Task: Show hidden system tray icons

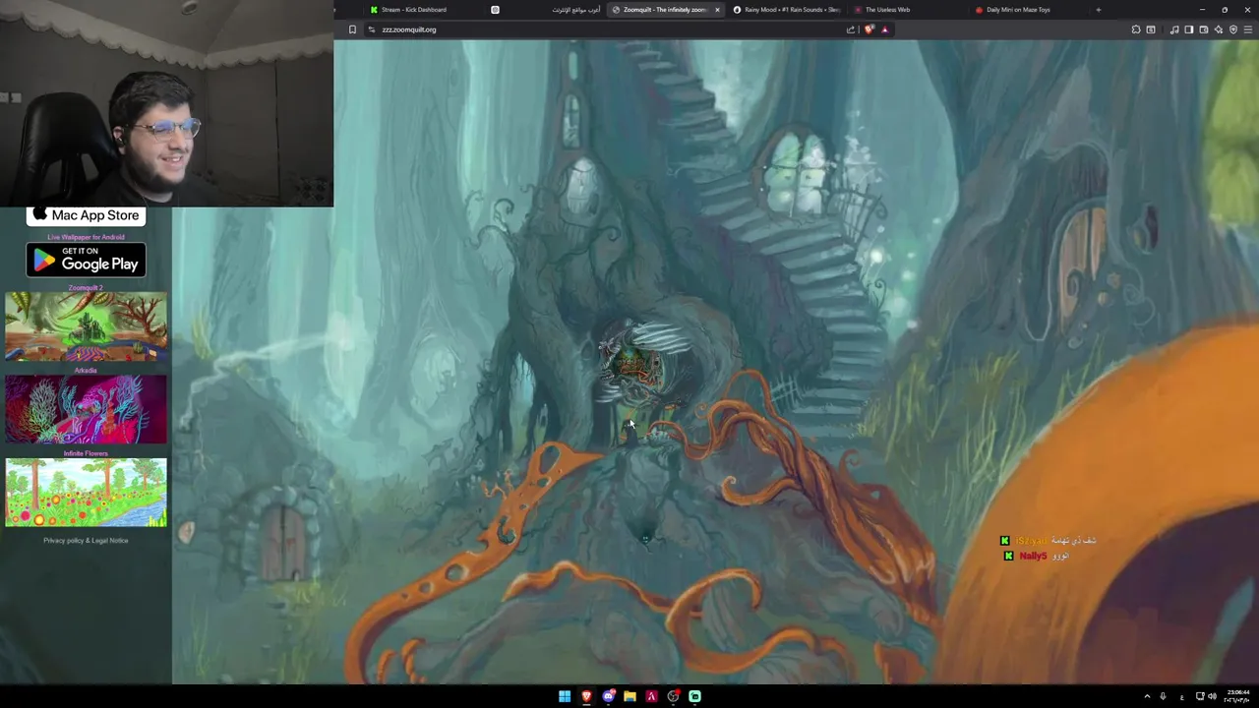Action: click(1147, 696)
